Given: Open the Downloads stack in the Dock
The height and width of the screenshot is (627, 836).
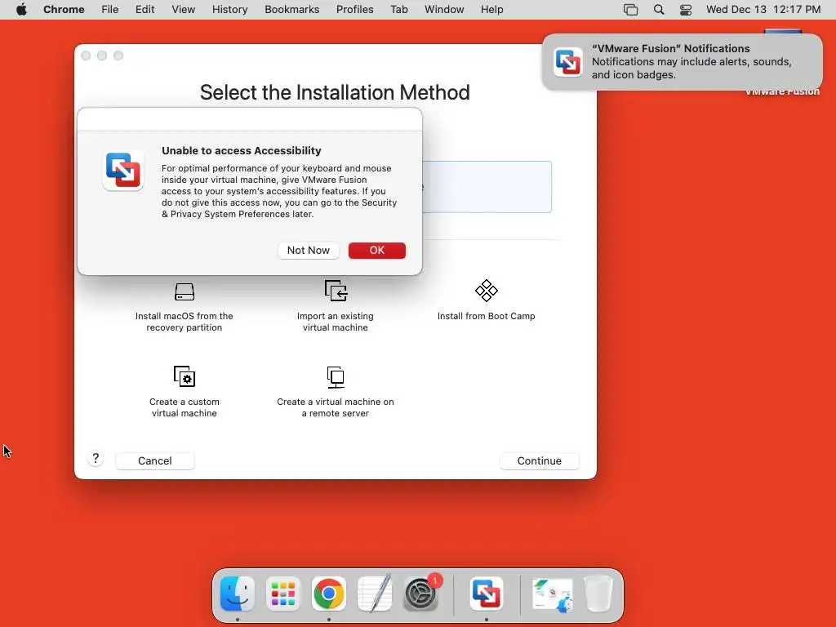Looking at the screenshot, I should [553, 594].
